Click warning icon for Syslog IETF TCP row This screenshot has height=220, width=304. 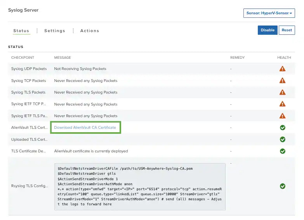click(283, 104)
